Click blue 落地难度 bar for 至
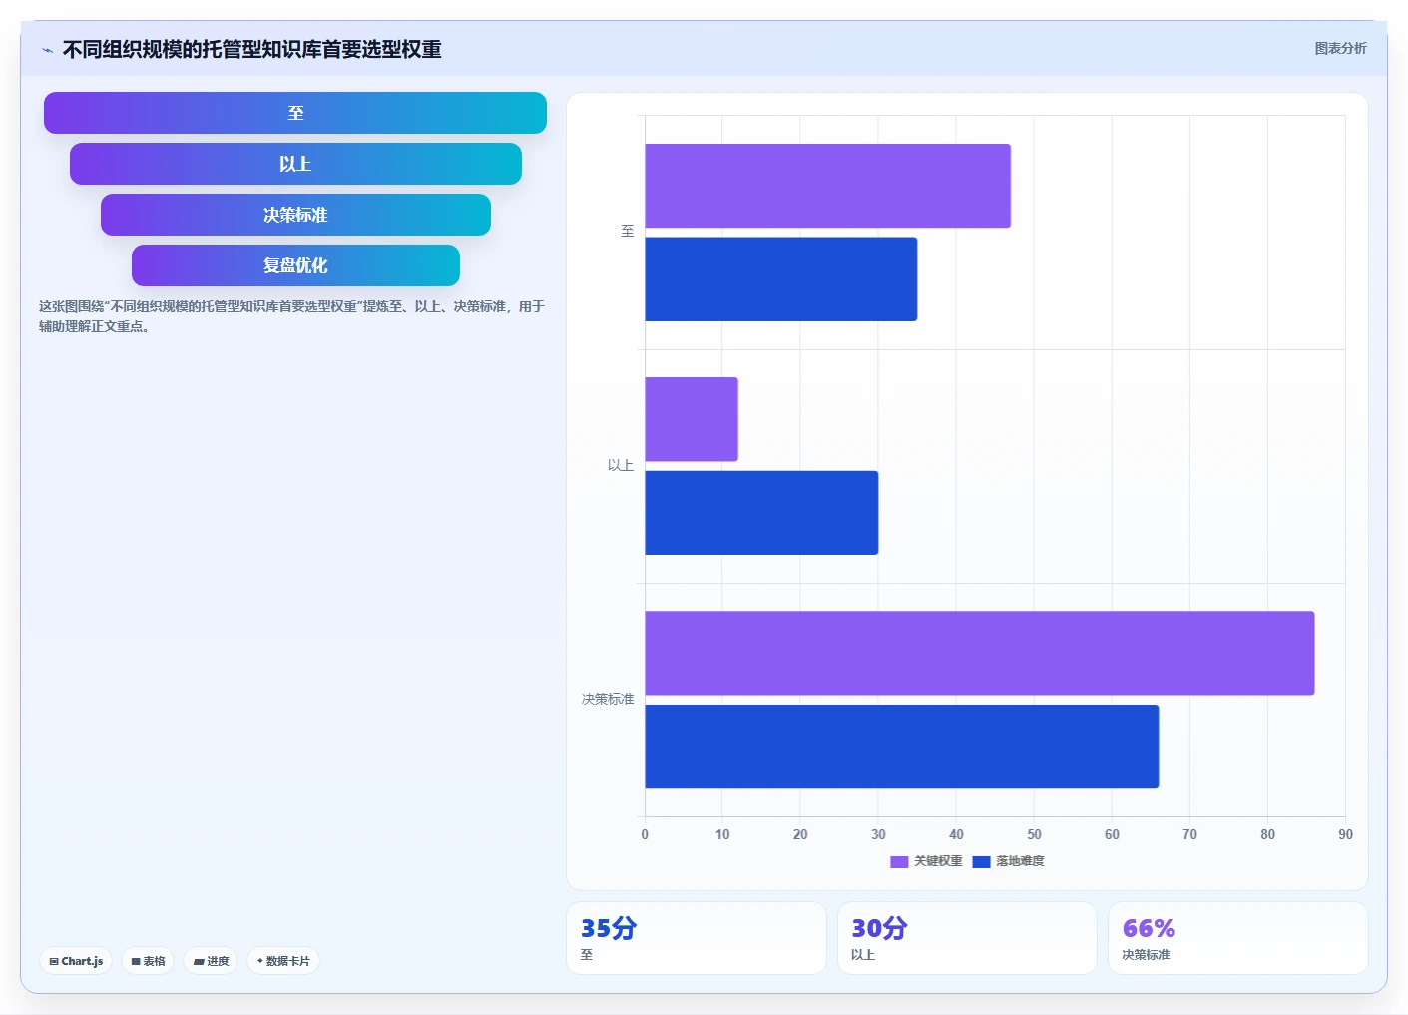 [x=780, y=279]
